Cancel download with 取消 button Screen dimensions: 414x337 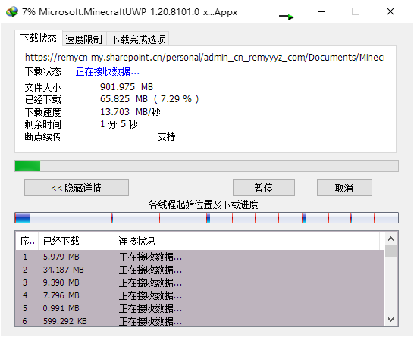pos(344,188)
